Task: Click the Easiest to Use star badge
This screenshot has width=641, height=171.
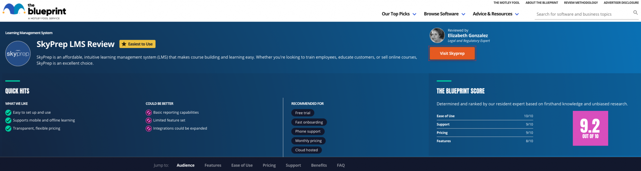Action: pos(137,44)
